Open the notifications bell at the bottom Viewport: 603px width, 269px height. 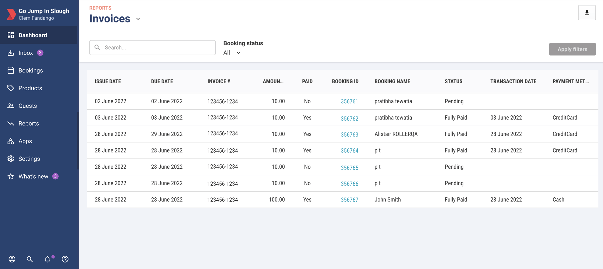click(47, 259)
